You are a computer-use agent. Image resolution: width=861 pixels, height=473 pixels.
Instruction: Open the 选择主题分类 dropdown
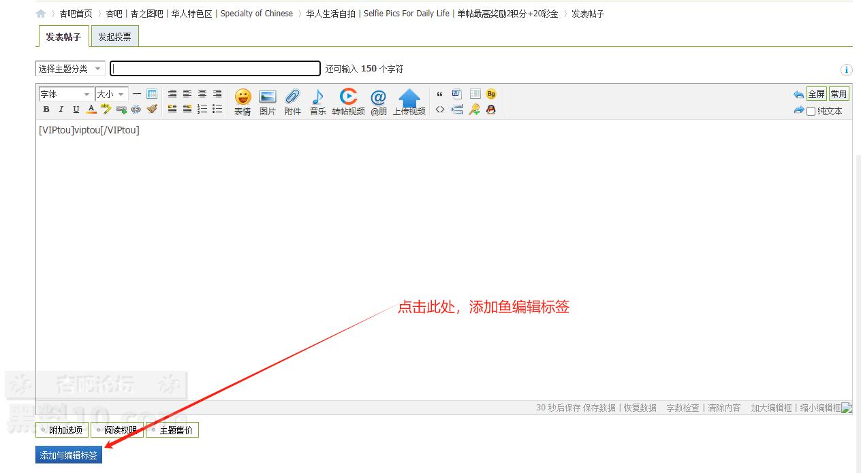coord(70,69)
